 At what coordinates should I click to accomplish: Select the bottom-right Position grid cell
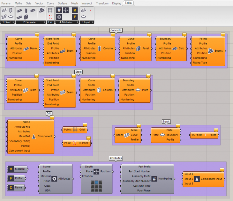101,190
